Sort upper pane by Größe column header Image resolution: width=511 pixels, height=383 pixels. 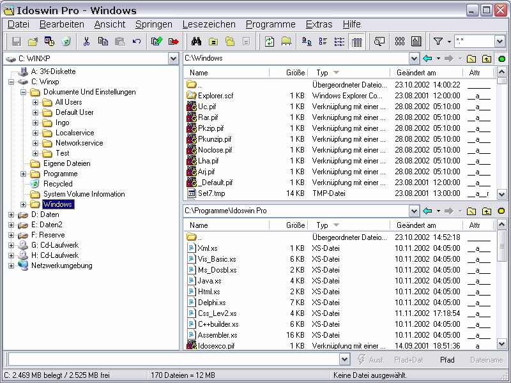[295, 73]
